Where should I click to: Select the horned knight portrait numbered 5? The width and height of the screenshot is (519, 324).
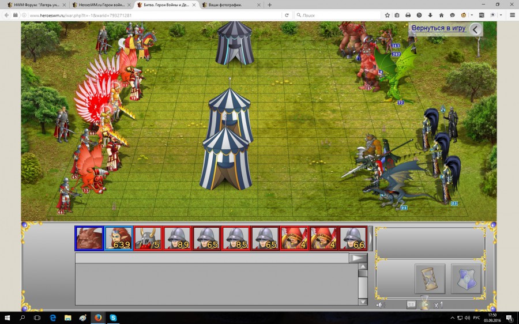click(148, 238)
